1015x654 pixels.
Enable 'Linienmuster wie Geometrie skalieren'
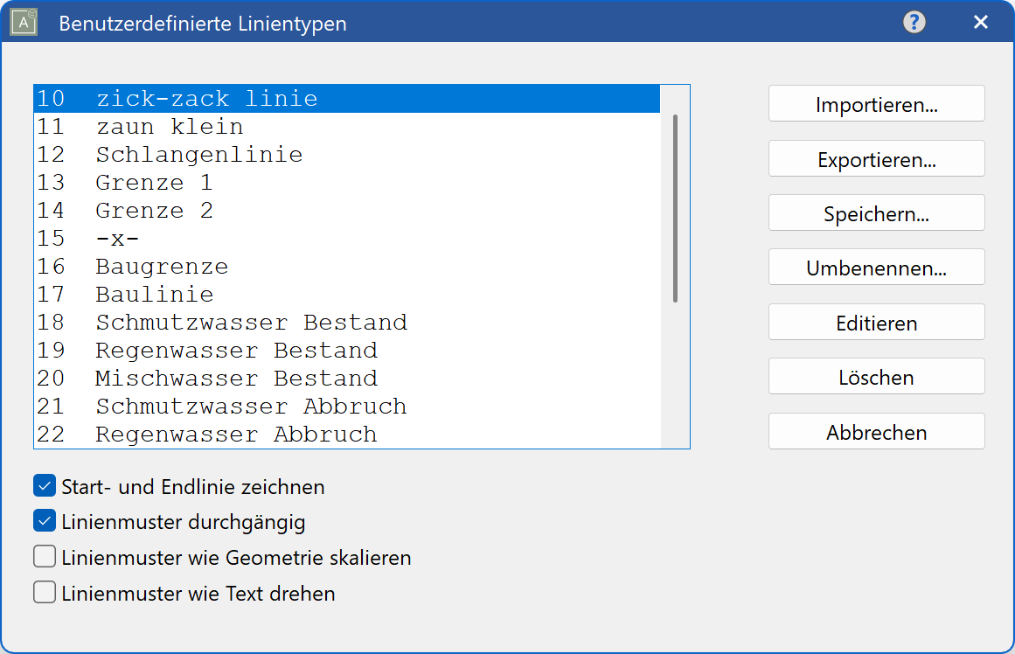(44, 557)
